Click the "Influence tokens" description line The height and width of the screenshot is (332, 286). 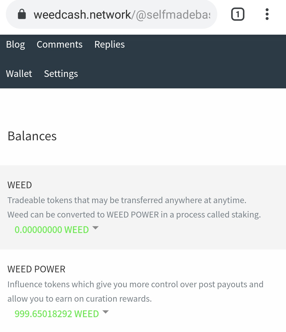tap(135, 284)
